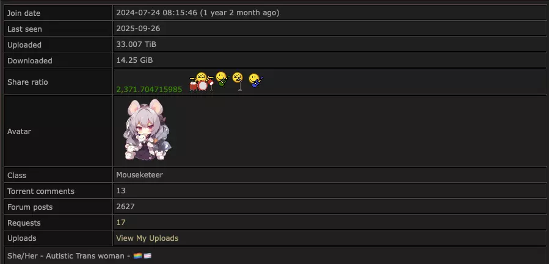Screen dimensions: 549x264
Task: Click the rainbow pride flag emoji
Action: tap(137, 256)
